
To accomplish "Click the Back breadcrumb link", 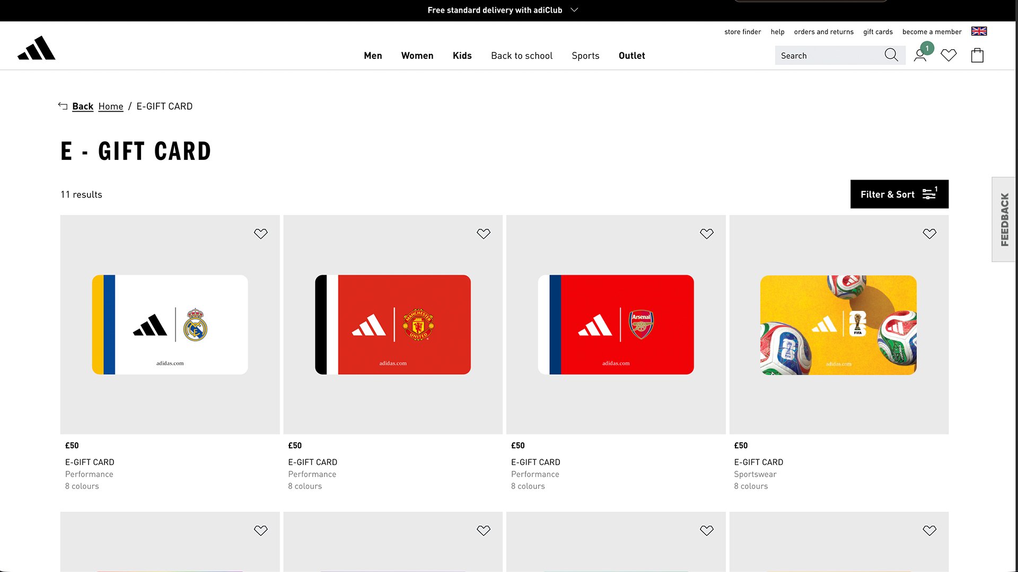I will [83, 106].
